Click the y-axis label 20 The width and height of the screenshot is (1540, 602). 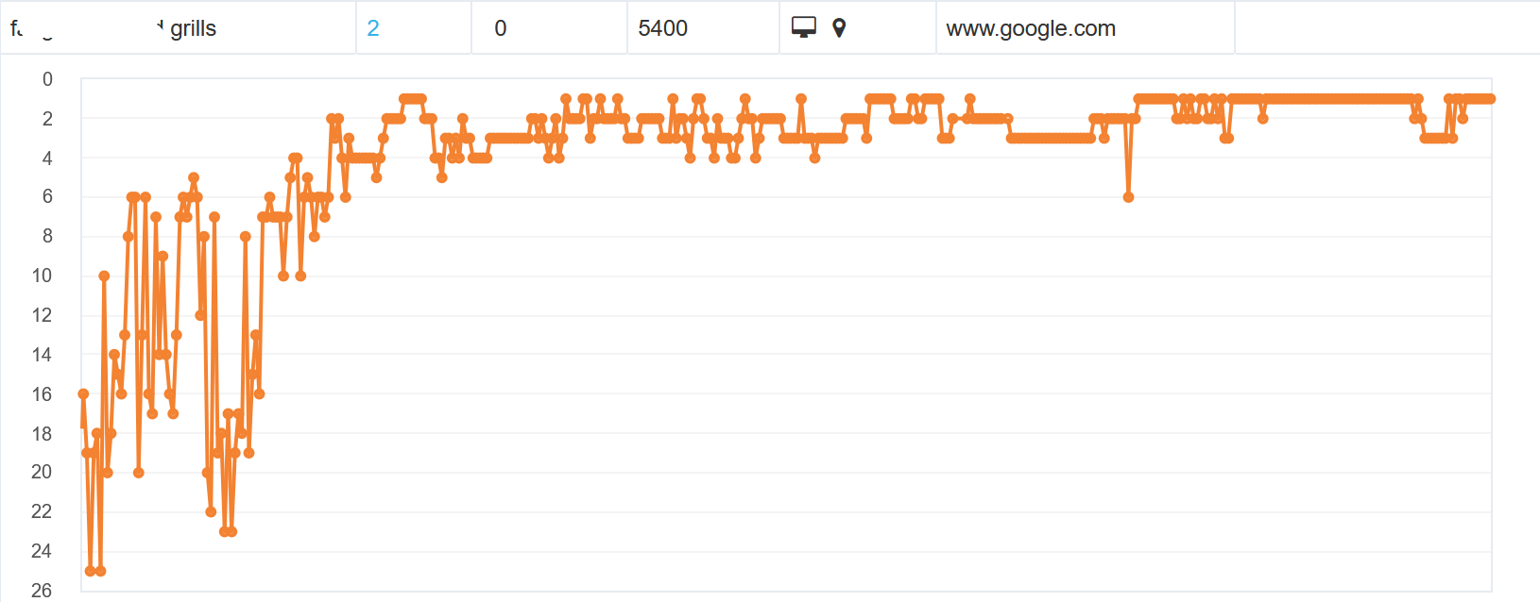pyautogui.click(x=42, y=472)
